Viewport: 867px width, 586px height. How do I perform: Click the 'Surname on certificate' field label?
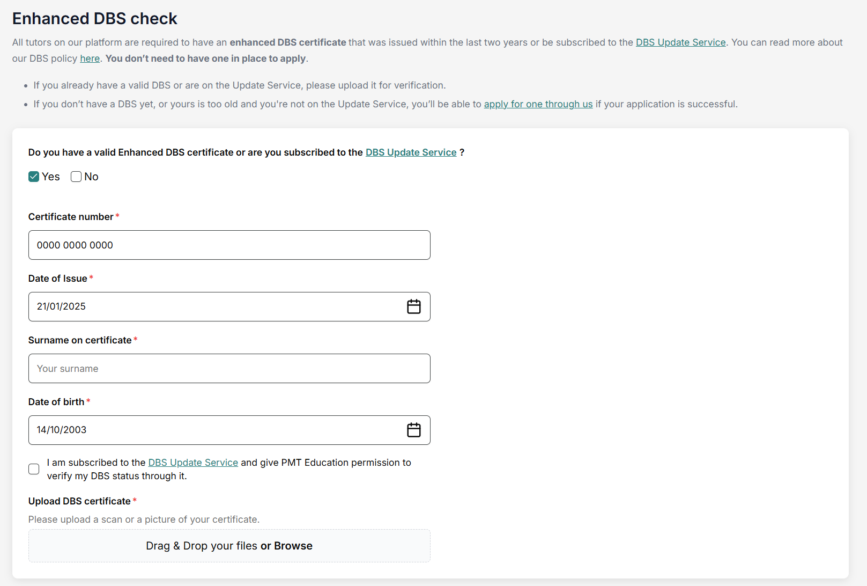pos(80,340)
